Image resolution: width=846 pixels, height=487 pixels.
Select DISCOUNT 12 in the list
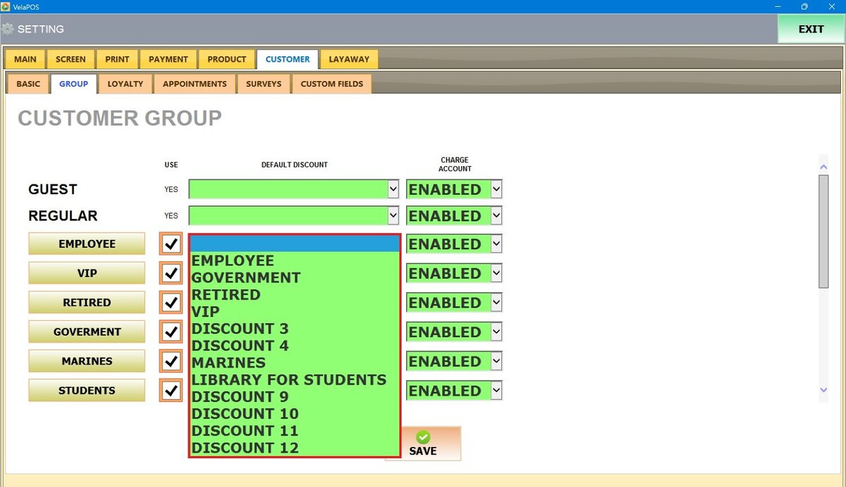click(295, 448)
